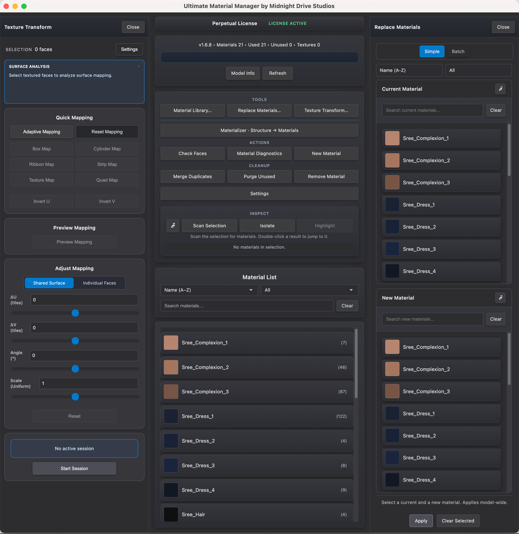
Task: Click the Scale (Uniform) slider handle
Action: coord(75,397)
